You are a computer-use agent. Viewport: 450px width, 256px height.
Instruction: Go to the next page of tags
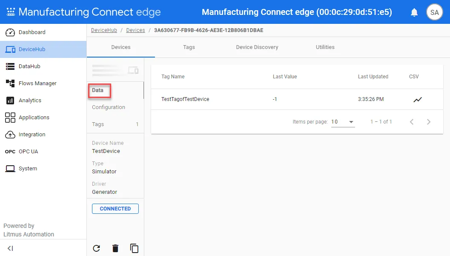point(428,122)
